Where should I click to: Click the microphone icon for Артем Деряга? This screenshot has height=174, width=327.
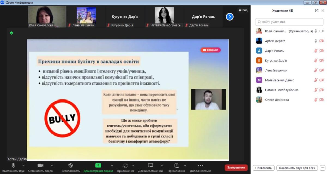tap(316, 41)
